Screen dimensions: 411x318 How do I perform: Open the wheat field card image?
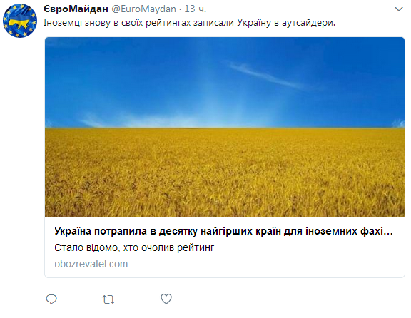[x=225, y=127]
